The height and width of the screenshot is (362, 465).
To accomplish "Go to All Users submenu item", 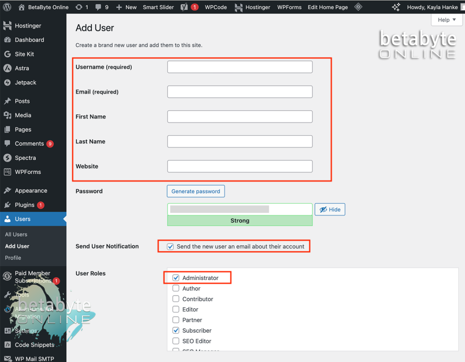I will pyautogui.click(x=16, y=234).
